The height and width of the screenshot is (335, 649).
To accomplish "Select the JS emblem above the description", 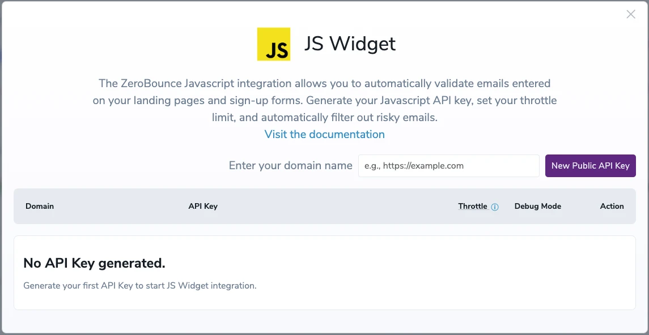I will coord(274,43).
